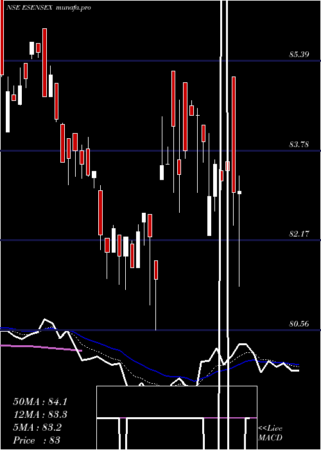Click the 50MA : 84.1 reading
This screenshot has width=321, height=450.
[40, 402]
